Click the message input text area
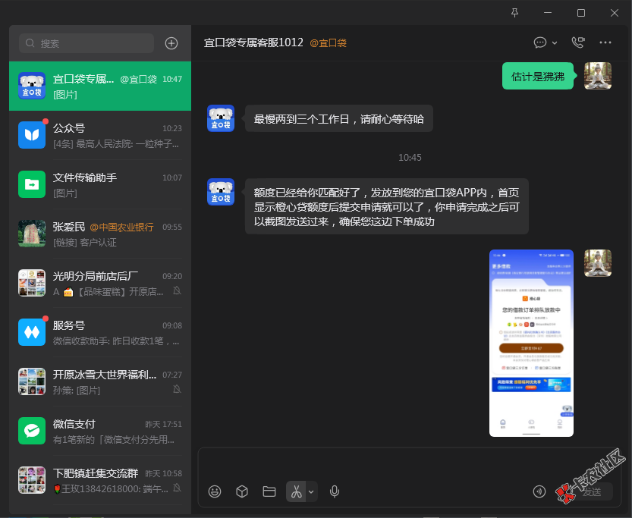632x518 pixels. [410, 463]
